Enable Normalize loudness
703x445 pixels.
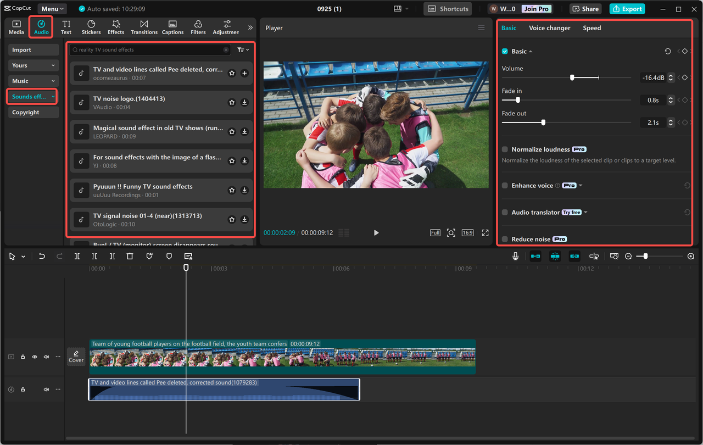click(505, 149)
